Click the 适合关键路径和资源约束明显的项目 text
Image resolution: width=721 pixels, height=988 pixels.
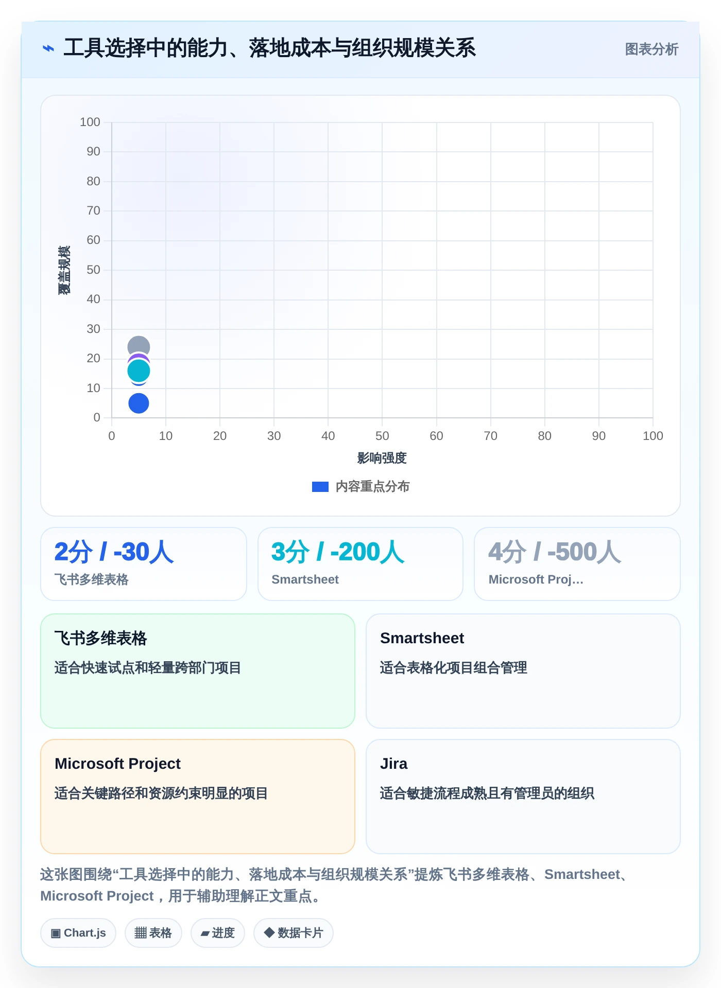(x=161, y=793)
